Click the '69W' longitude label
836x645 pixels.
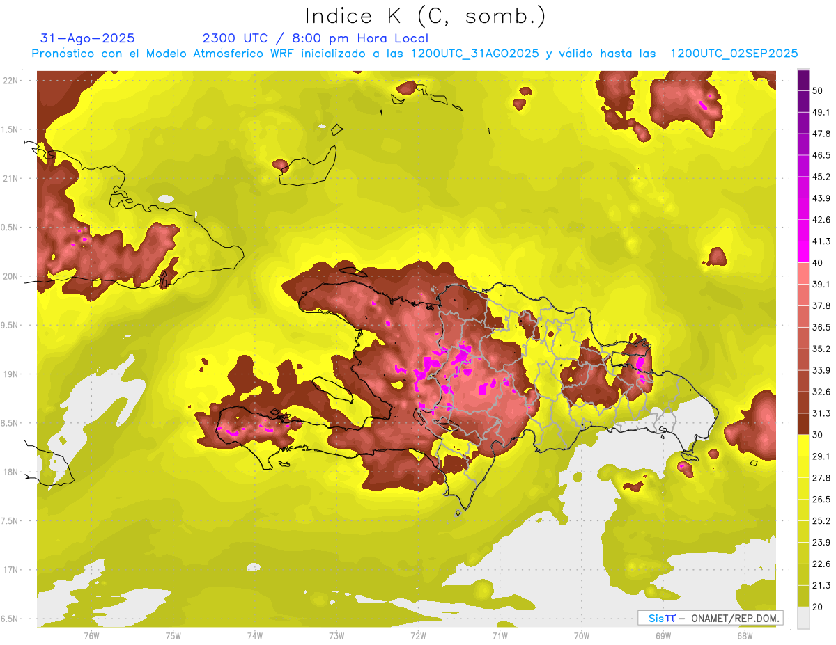click(x=663, y=636)
